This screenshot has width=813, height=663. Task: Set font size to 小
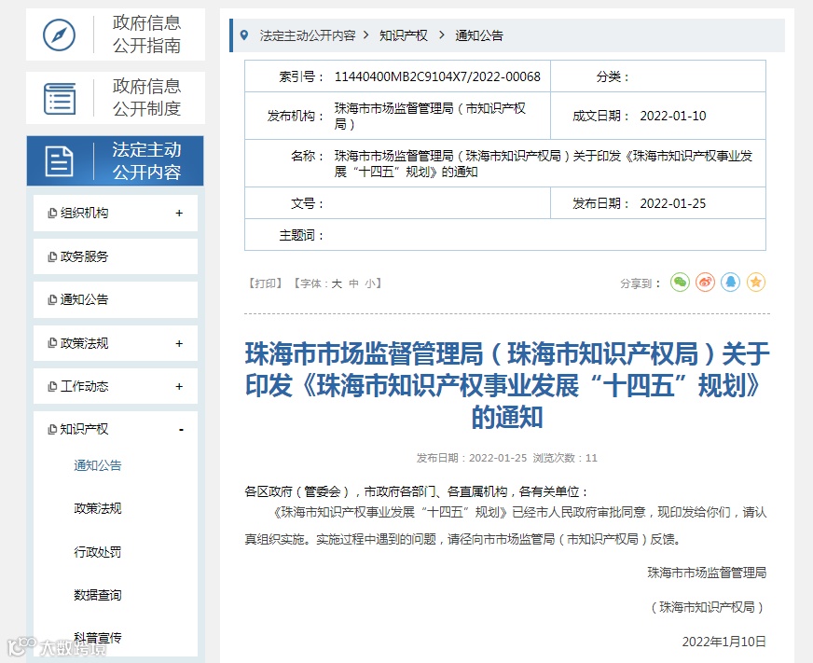pyautogui.click(x=370, y=283)
